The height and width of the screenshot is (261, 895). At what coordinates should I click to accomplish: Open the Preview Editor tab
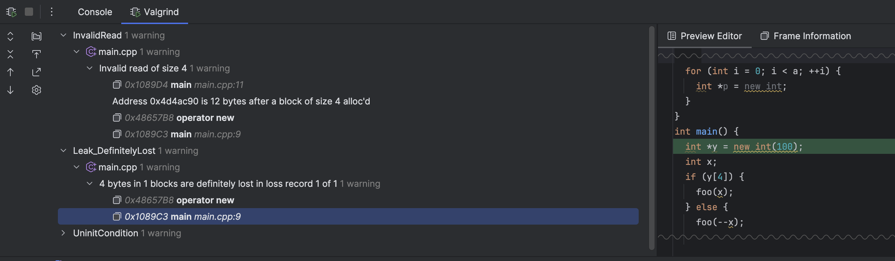[706, 36]
